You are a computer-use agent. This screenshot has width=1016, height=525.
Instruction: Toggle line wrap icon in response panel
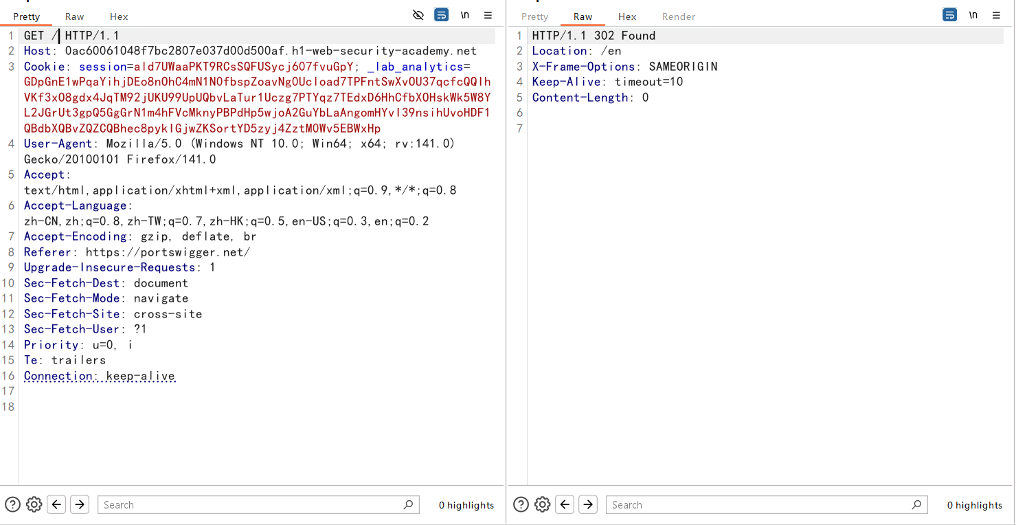pyautogui.click(x=949, y=15)
